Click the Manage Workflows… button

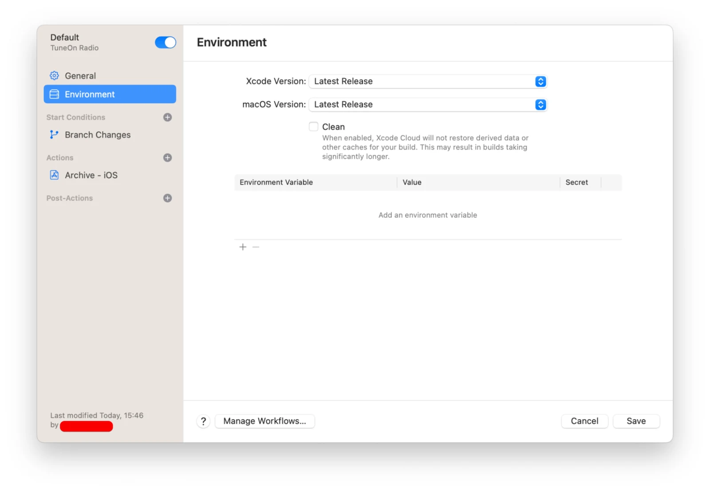tap(265, 421)
